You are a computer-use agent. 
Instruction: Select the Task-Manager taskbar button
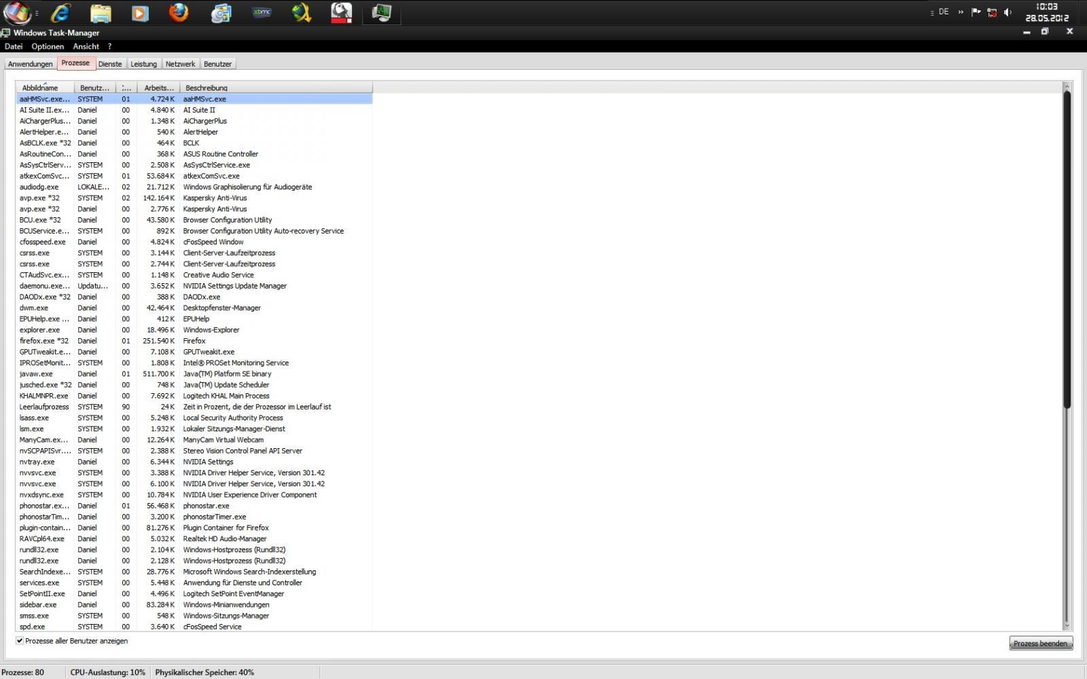pyautogui.click(x=382, y=13)
